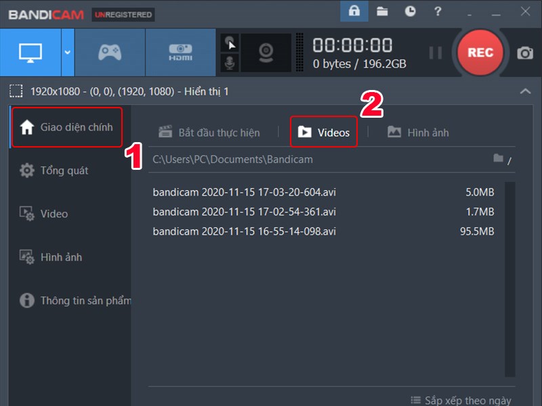This screenshot has height=406, width=542.
Task: Open the Sắp xếp theo ngày sort option
Action: (461, 400)
